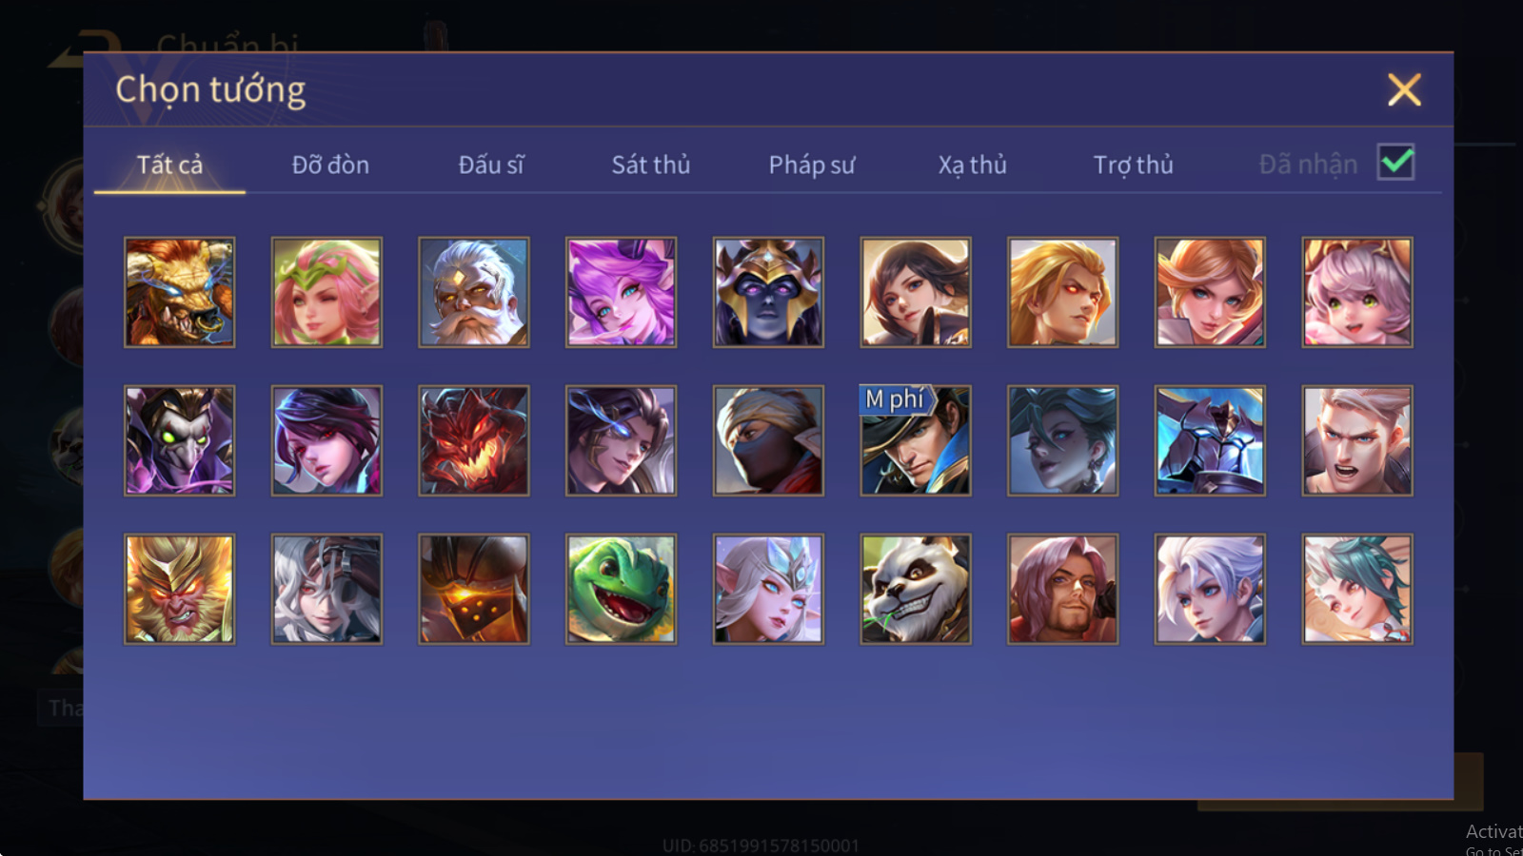Select the golden monkey king hero
Viewport: 1523px width, 856px height.
coord(179,589)
